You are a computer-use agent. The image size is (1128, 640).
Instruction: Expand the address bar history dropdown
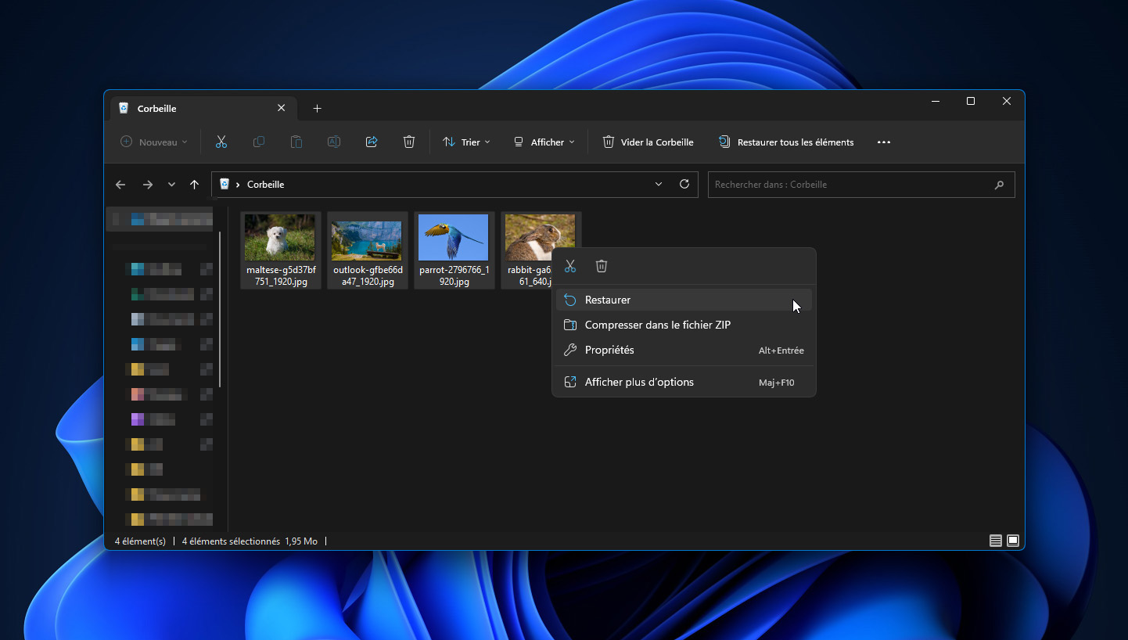(659, 184)
